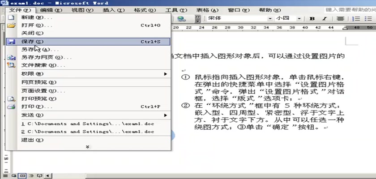Choose 页面设置 from the File menu

point(88,91)
